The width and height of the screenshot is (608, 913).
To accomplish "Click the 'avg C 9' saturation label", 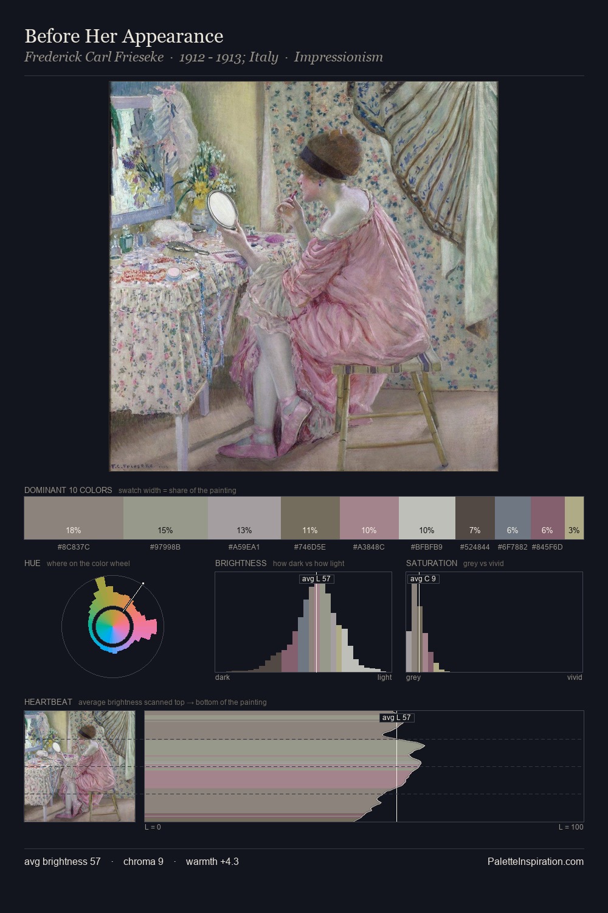I will click(x=423, y=579).
